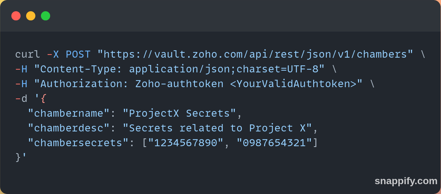The width and height of the screenshot is (441, 194).
Task: Click the "ProjectX Secrets" value
Action: point(179,114)
